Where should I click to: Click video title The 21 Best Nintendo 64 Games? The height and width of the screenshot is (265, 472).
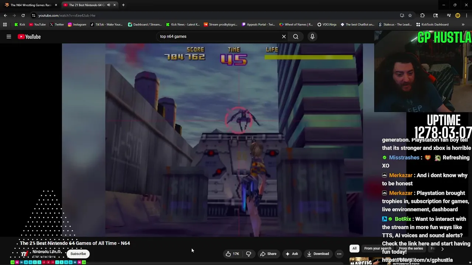75,243
